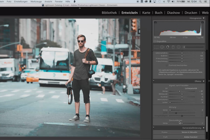Image resolution: width=210 pixels, height=140 pixels.
Task: Open the Prozess version dropdown
Action: pos(190,133)
